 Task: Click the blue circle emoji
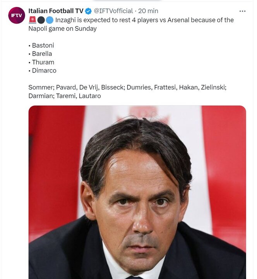(49, 20)
